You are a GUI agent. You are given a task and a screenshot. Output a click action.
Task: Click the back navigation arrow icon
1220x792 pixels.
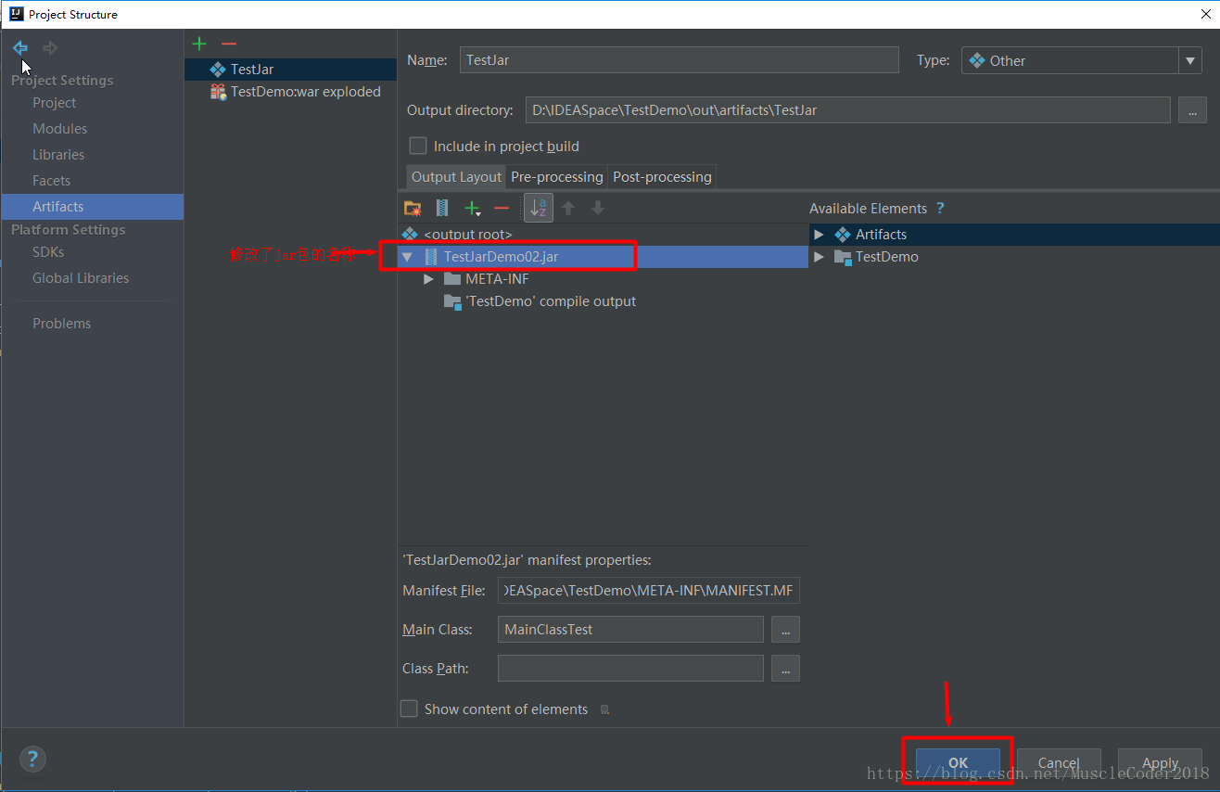pyautogui.click(x=19, y=47)
